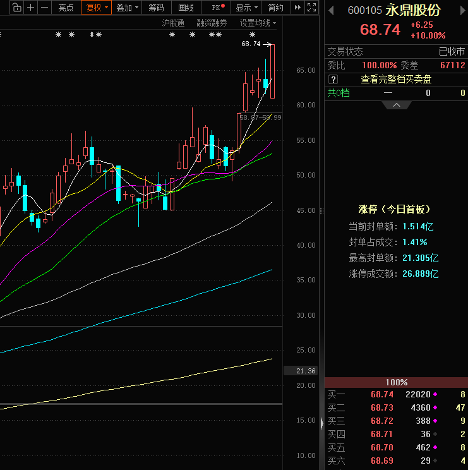Select the 买二 68.73 order row
This screenshot has height=470, width=468.
(396, 407)
